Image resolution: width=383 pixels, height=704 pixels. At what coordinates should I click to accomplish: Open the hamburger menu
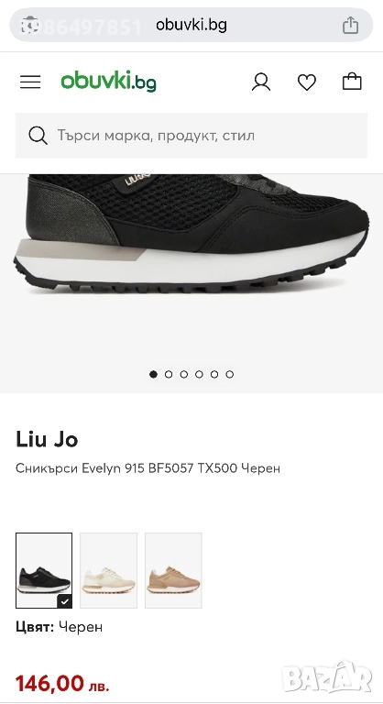30,82
